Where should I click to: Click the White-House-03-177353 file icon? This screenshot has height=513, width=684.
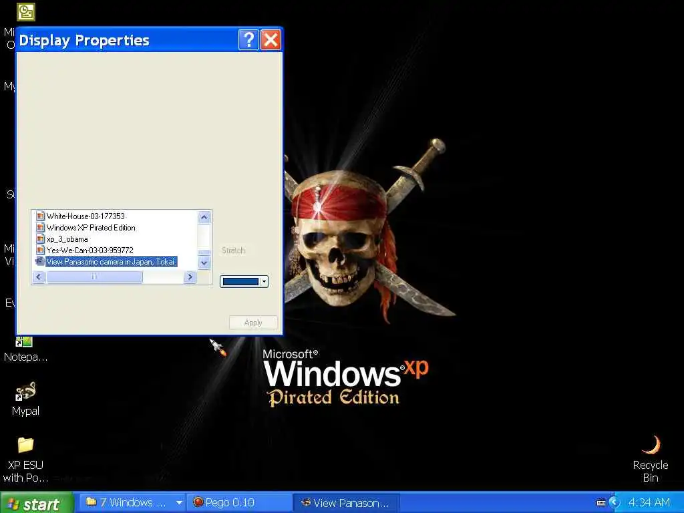40,216
